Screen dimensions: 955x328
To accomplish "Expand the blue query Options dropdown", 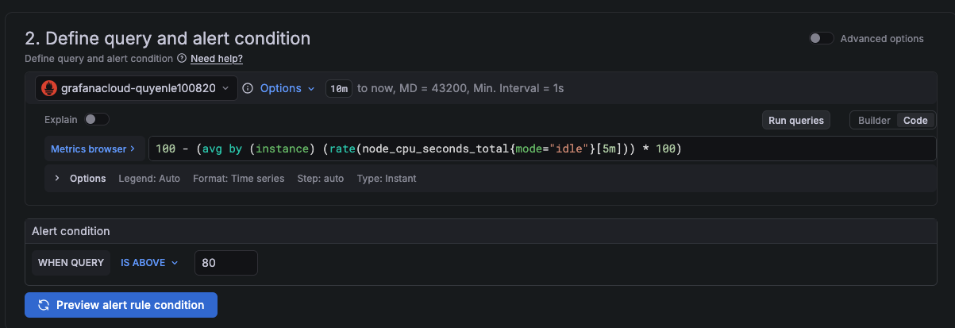I will 287,88.
